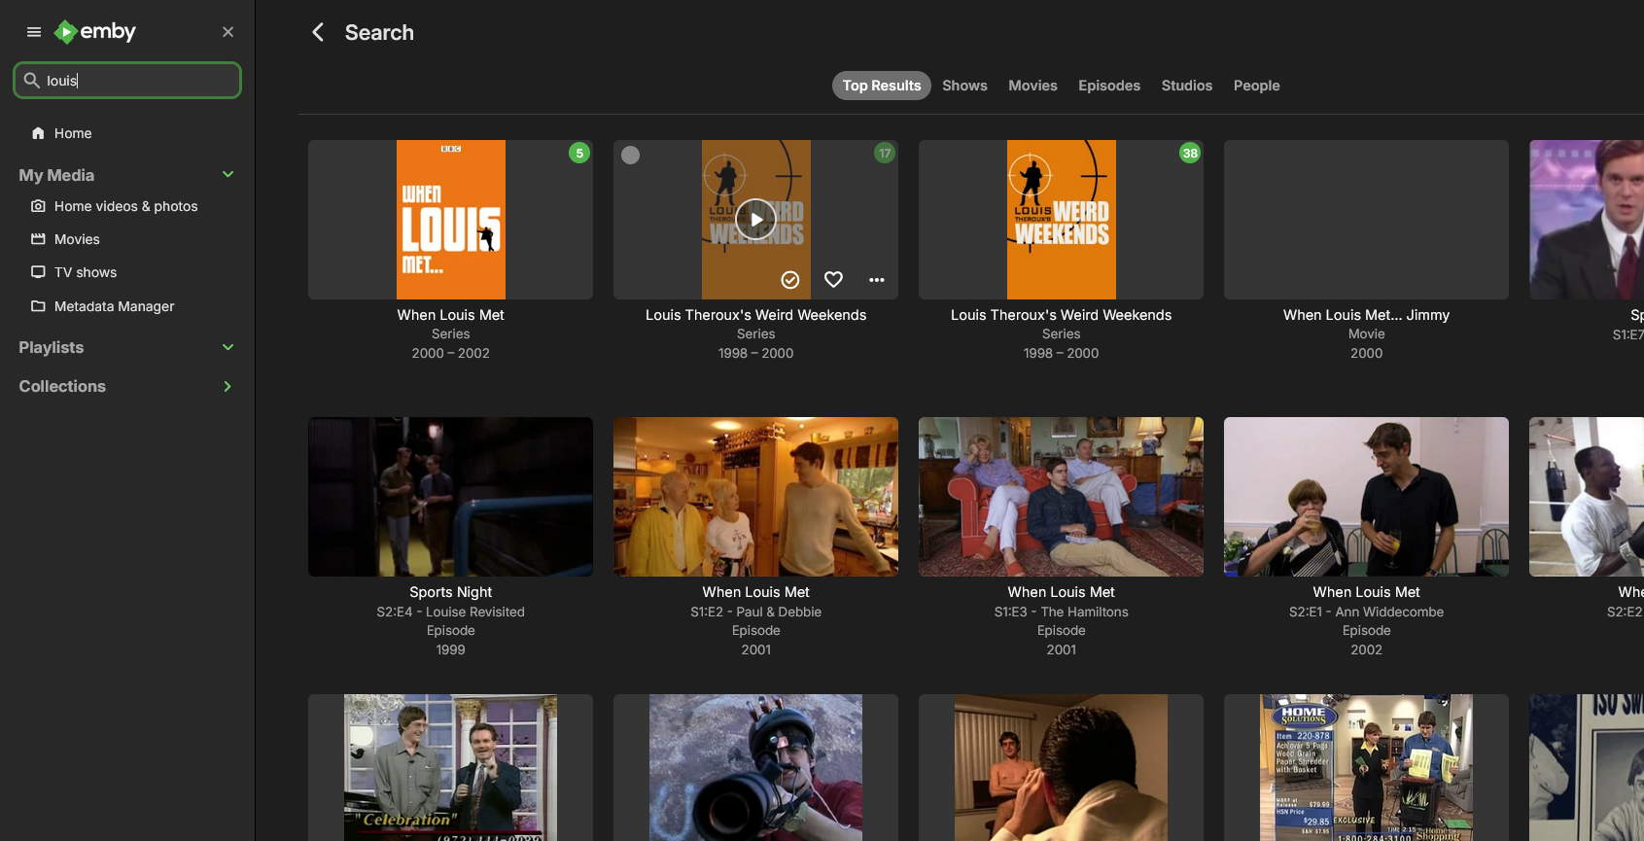
Task: Switch to the Movies tab
Action: pos(1032,86)
